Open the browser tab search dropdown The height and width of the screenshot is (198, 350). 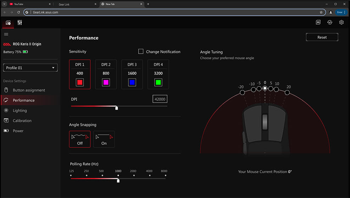[x=5, y=4]
